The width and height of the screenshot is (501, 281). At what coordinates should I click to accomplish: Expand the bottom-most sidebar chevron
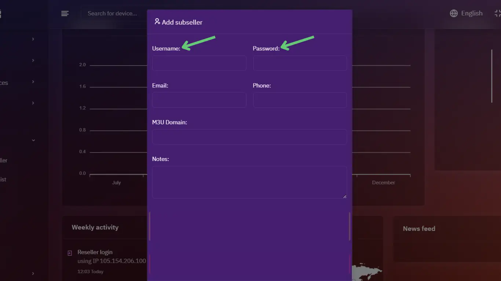[x=33, y=273]
